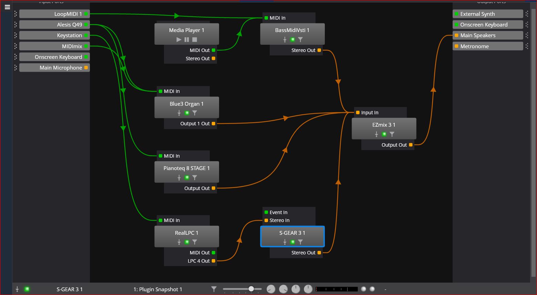This screenshot has width=537, height=295.
Task: Toggle run LED on Pianoteq 8 STAGE 1
Action: click(x=187, y=178)
